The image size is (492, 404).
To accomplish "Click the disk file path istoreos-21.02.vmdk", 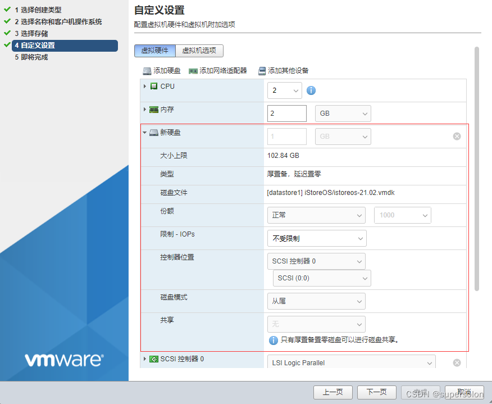I will [331, 193].
